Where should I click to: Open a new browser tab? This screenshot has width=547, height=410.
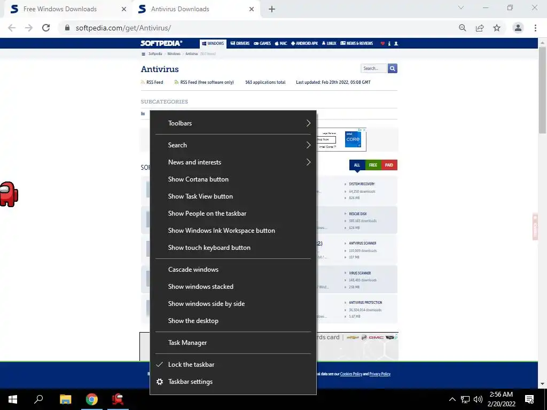(272, 9)
